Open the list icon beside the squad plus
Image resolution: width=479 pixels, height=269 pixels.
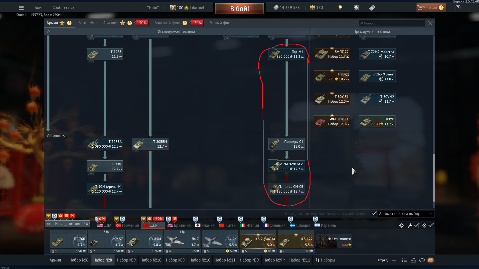[405, 260]
